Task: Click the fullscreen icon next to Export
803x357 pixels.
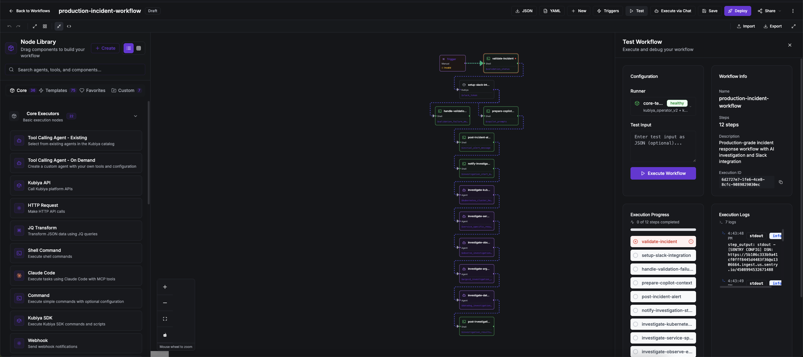Action: click(794, 26)
